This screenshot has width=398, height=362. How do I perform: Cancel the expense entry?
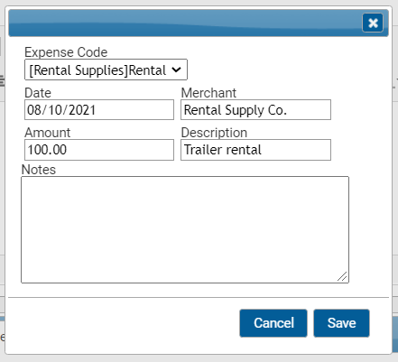point(273,323)
